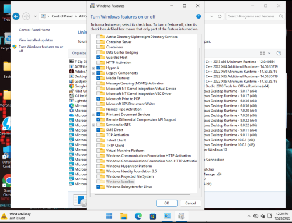This screenshot has width=292, height=223.
Task: Confirm with the OK button
Action: pyautogui.click(x=166, y=203)
